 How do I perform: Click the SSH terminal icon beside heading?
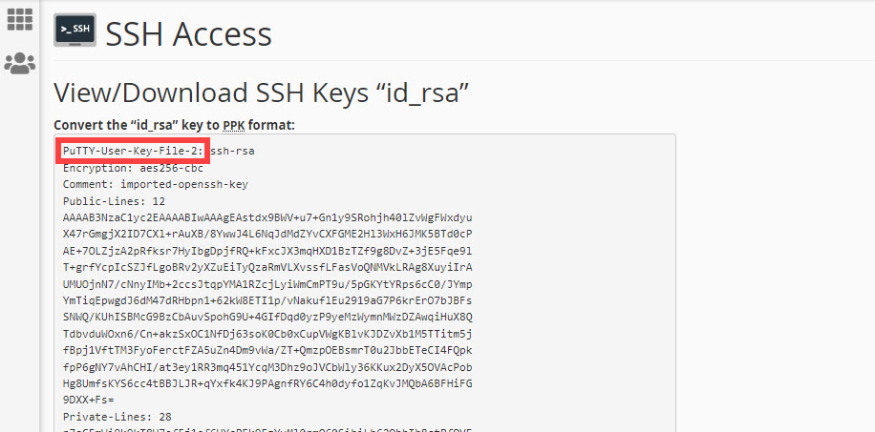(75, 31)
